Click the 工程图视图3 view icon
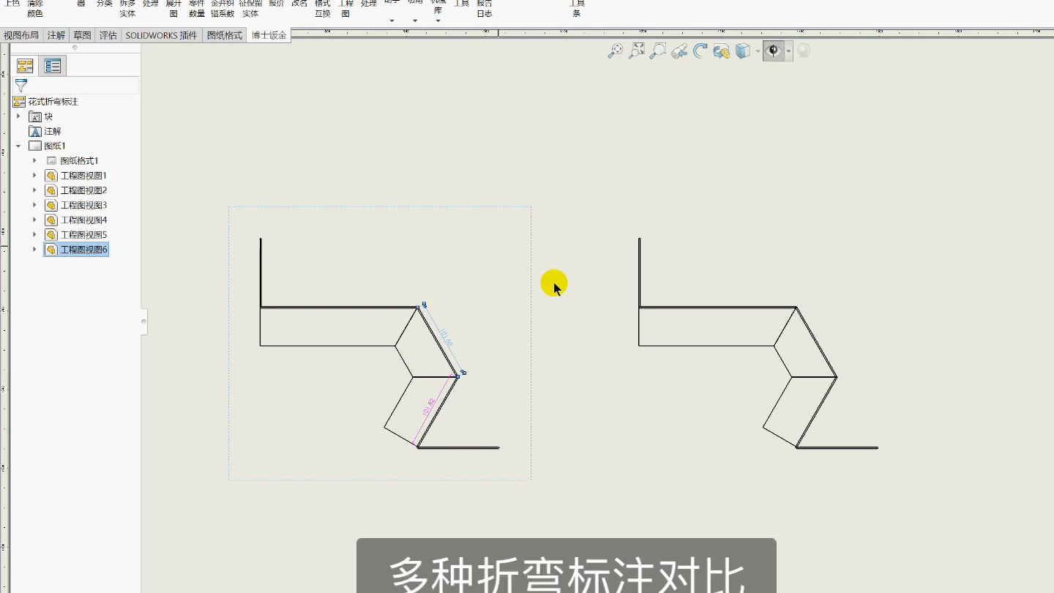This screenshot has width=1054, height=593. pos(51,205)
